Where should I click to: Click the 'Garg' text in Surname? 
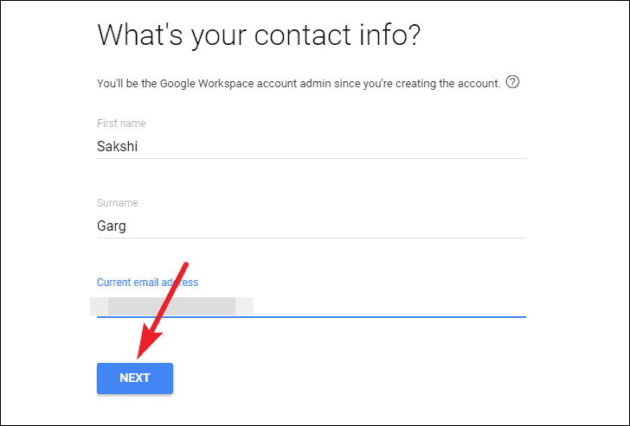[x=112, y=226]
